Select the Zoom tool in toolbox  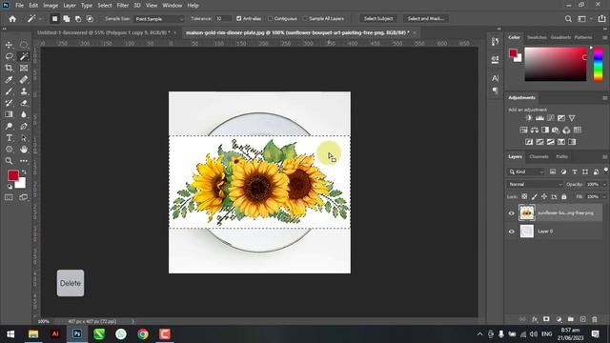[x=9, y=161]
